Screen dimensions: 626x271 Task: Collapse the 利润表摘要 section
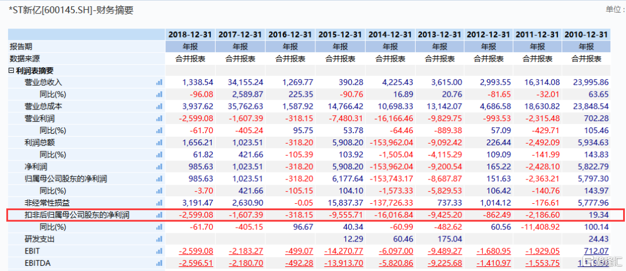pos(11,71)
